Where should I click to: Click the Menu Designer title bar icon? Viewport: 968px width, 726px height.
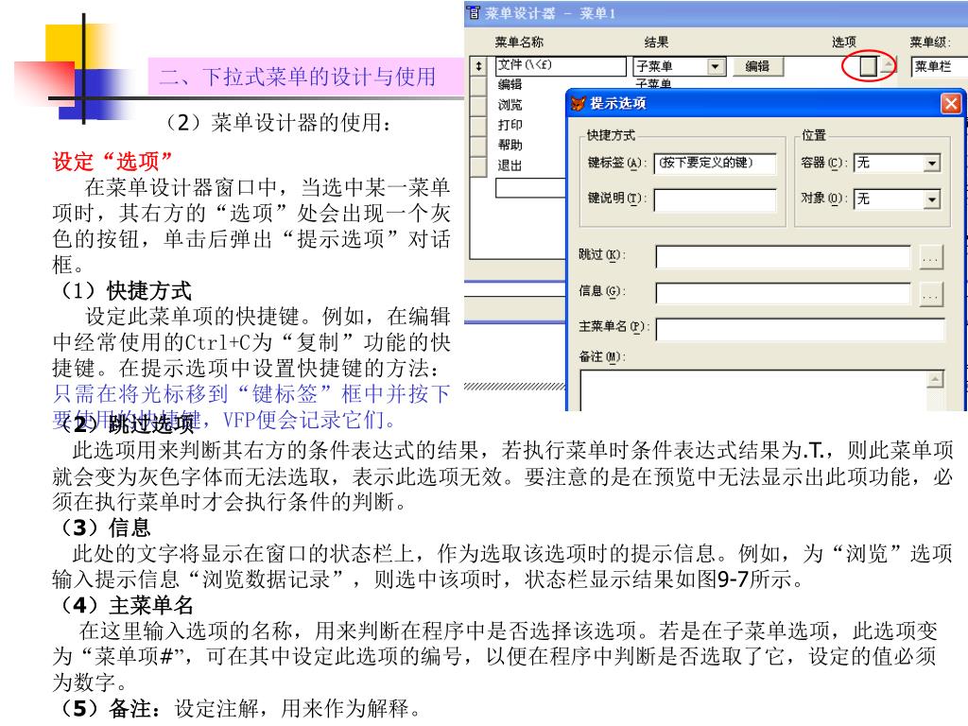click(x=474, y=13)
